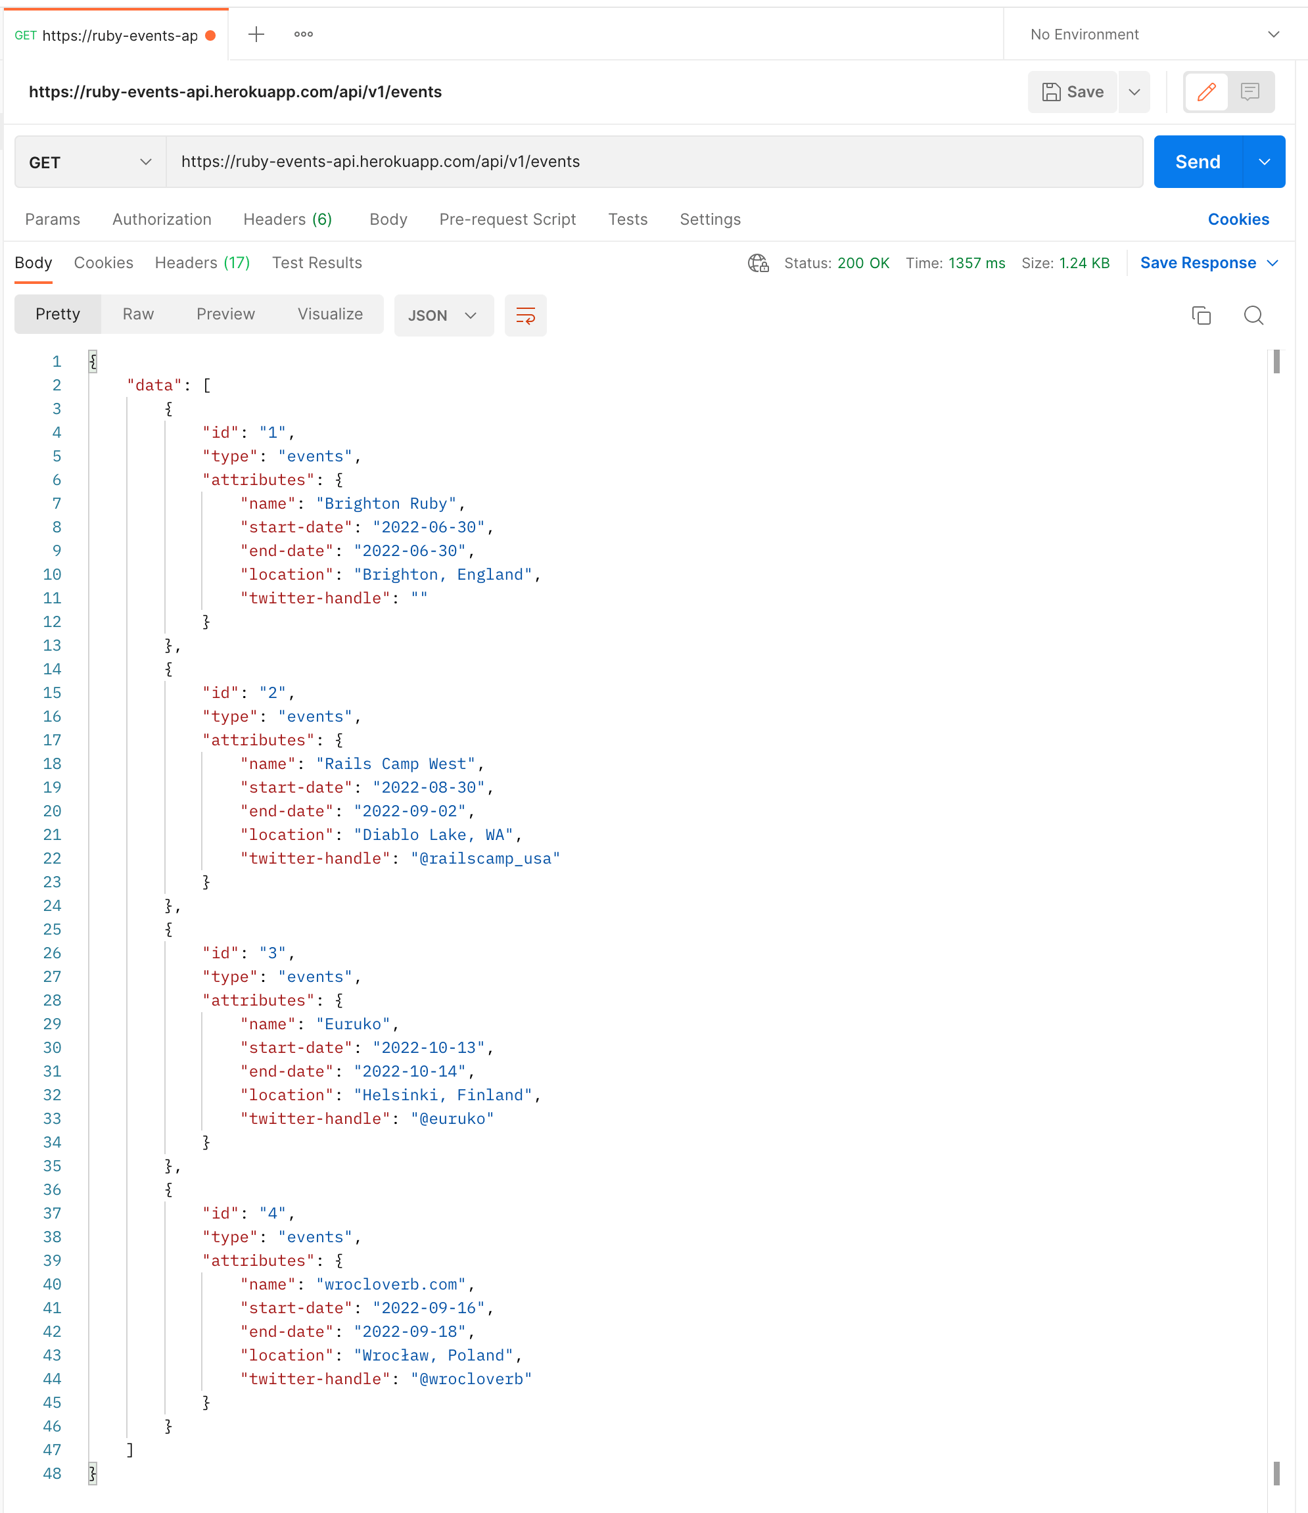Viewport: 1308px width, 1513px height.
Task: Change the JSON format dropdown
Action: [444, 315]
